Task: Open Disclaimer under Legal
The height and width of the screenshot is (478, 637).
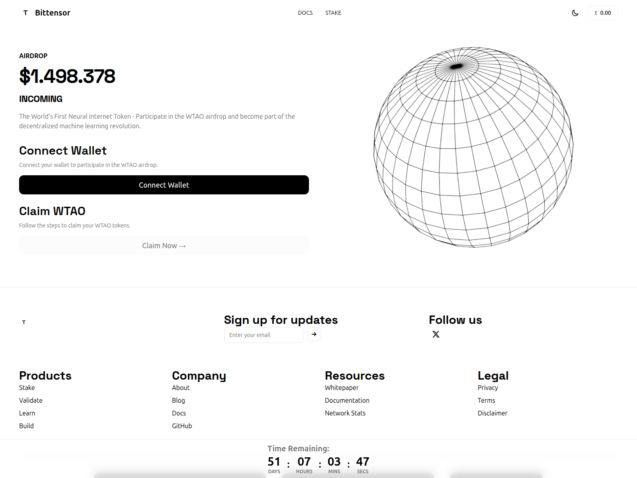Action: 492,413
